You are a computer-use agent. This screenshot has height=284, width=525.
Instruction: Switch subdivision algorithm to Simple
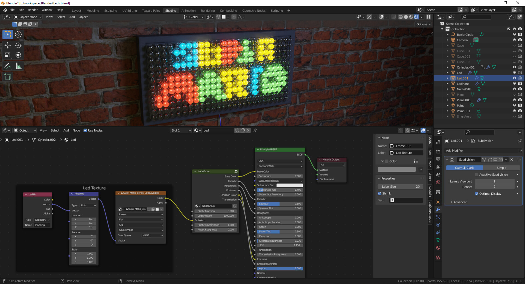pyautogui.click(x=502, y=168)
